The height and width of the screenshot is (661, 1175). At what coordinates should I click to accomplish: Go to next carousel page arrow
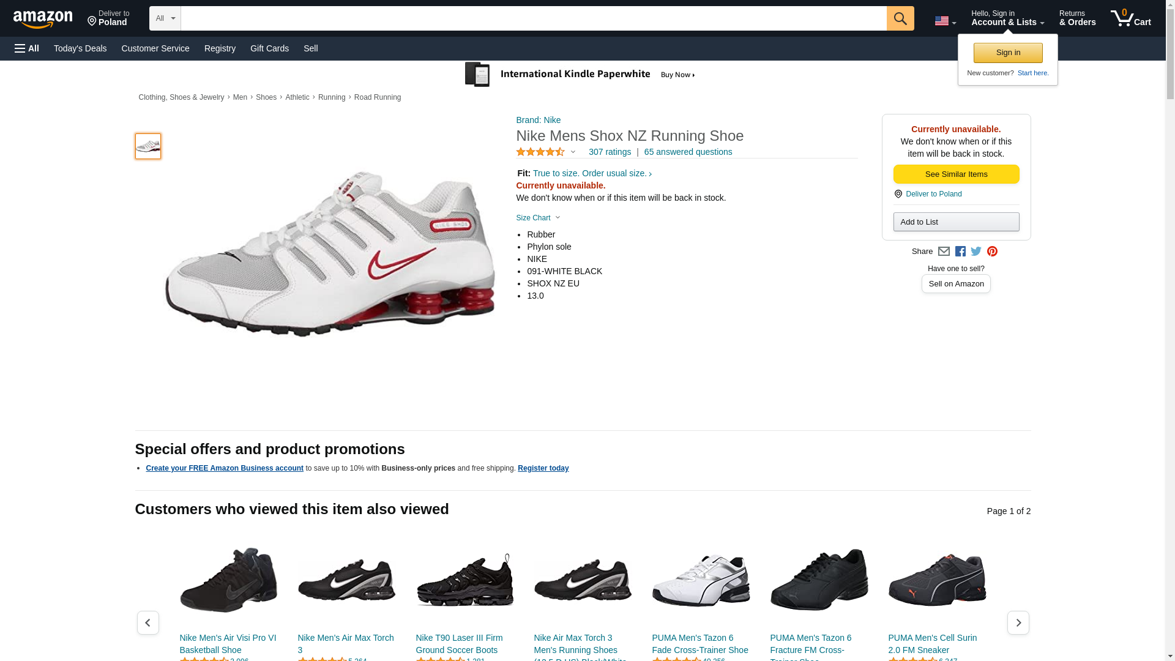[x=1018, y=622]
